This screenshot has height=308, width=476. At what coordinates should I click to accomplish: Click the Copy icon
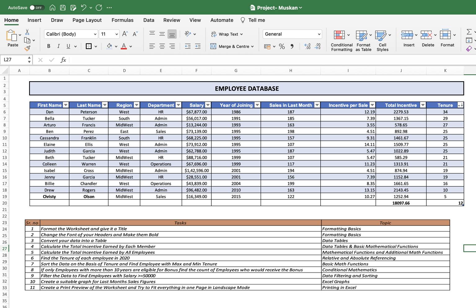coord(27,40)
